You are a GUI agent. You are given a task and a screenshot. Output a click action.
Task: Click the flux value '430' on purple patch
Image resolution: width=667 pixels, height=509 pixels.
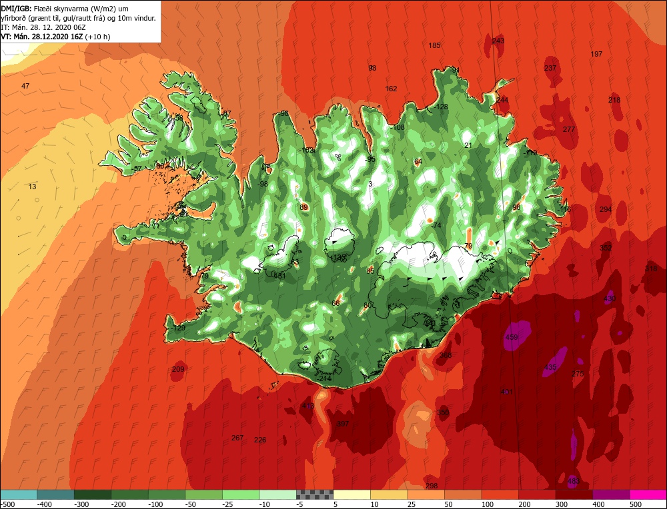tap(610, 298)
